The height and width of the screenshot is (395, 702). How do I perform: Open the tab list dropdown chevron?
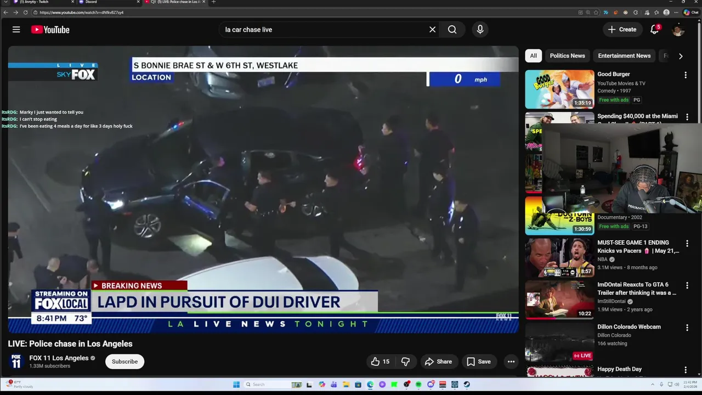tap(5, 2)
